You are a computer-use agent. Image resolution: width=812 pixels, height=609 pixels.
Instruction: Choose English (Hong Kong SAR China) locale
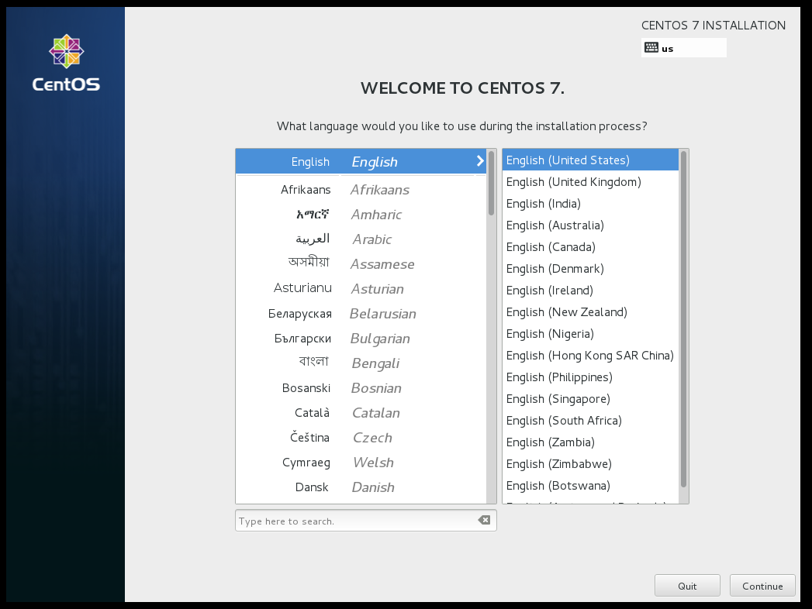pos(590,356)
